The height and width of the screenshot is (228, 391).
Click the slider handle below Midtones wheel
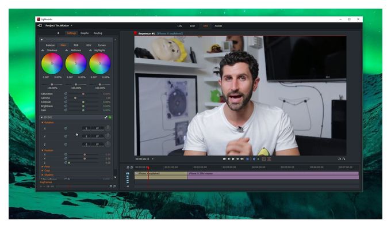[76, 85]
